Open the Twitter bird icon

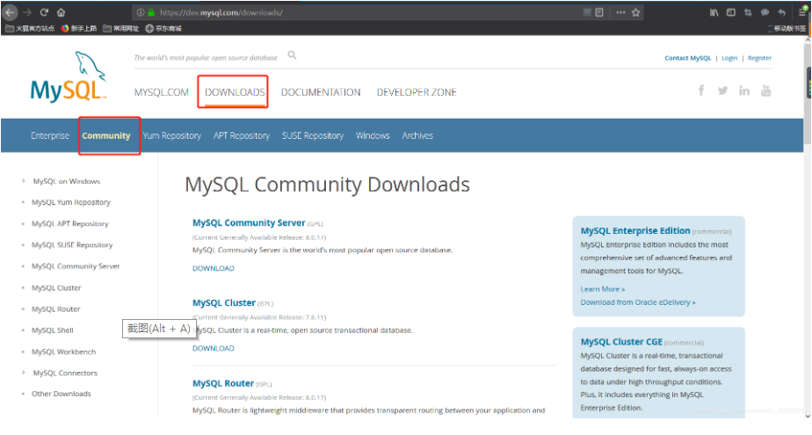[723, 91]
